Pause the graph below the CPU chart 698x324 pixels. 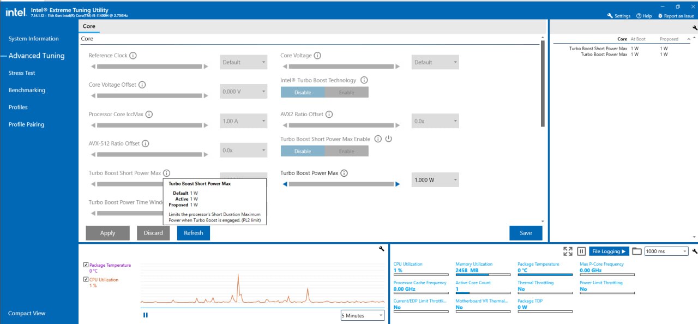pos(146,315)
